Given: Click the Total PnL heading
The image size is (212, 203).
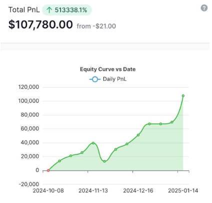Looking at the screenshot, I should (x=24, y=10).
